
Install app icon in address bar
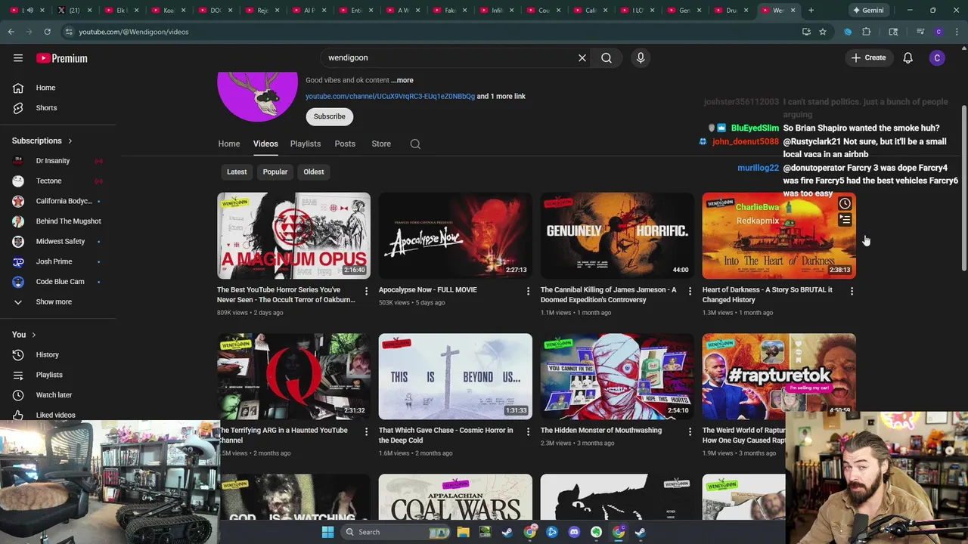(806, 32)
